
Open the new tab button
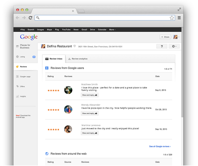(x=81, y=11)
